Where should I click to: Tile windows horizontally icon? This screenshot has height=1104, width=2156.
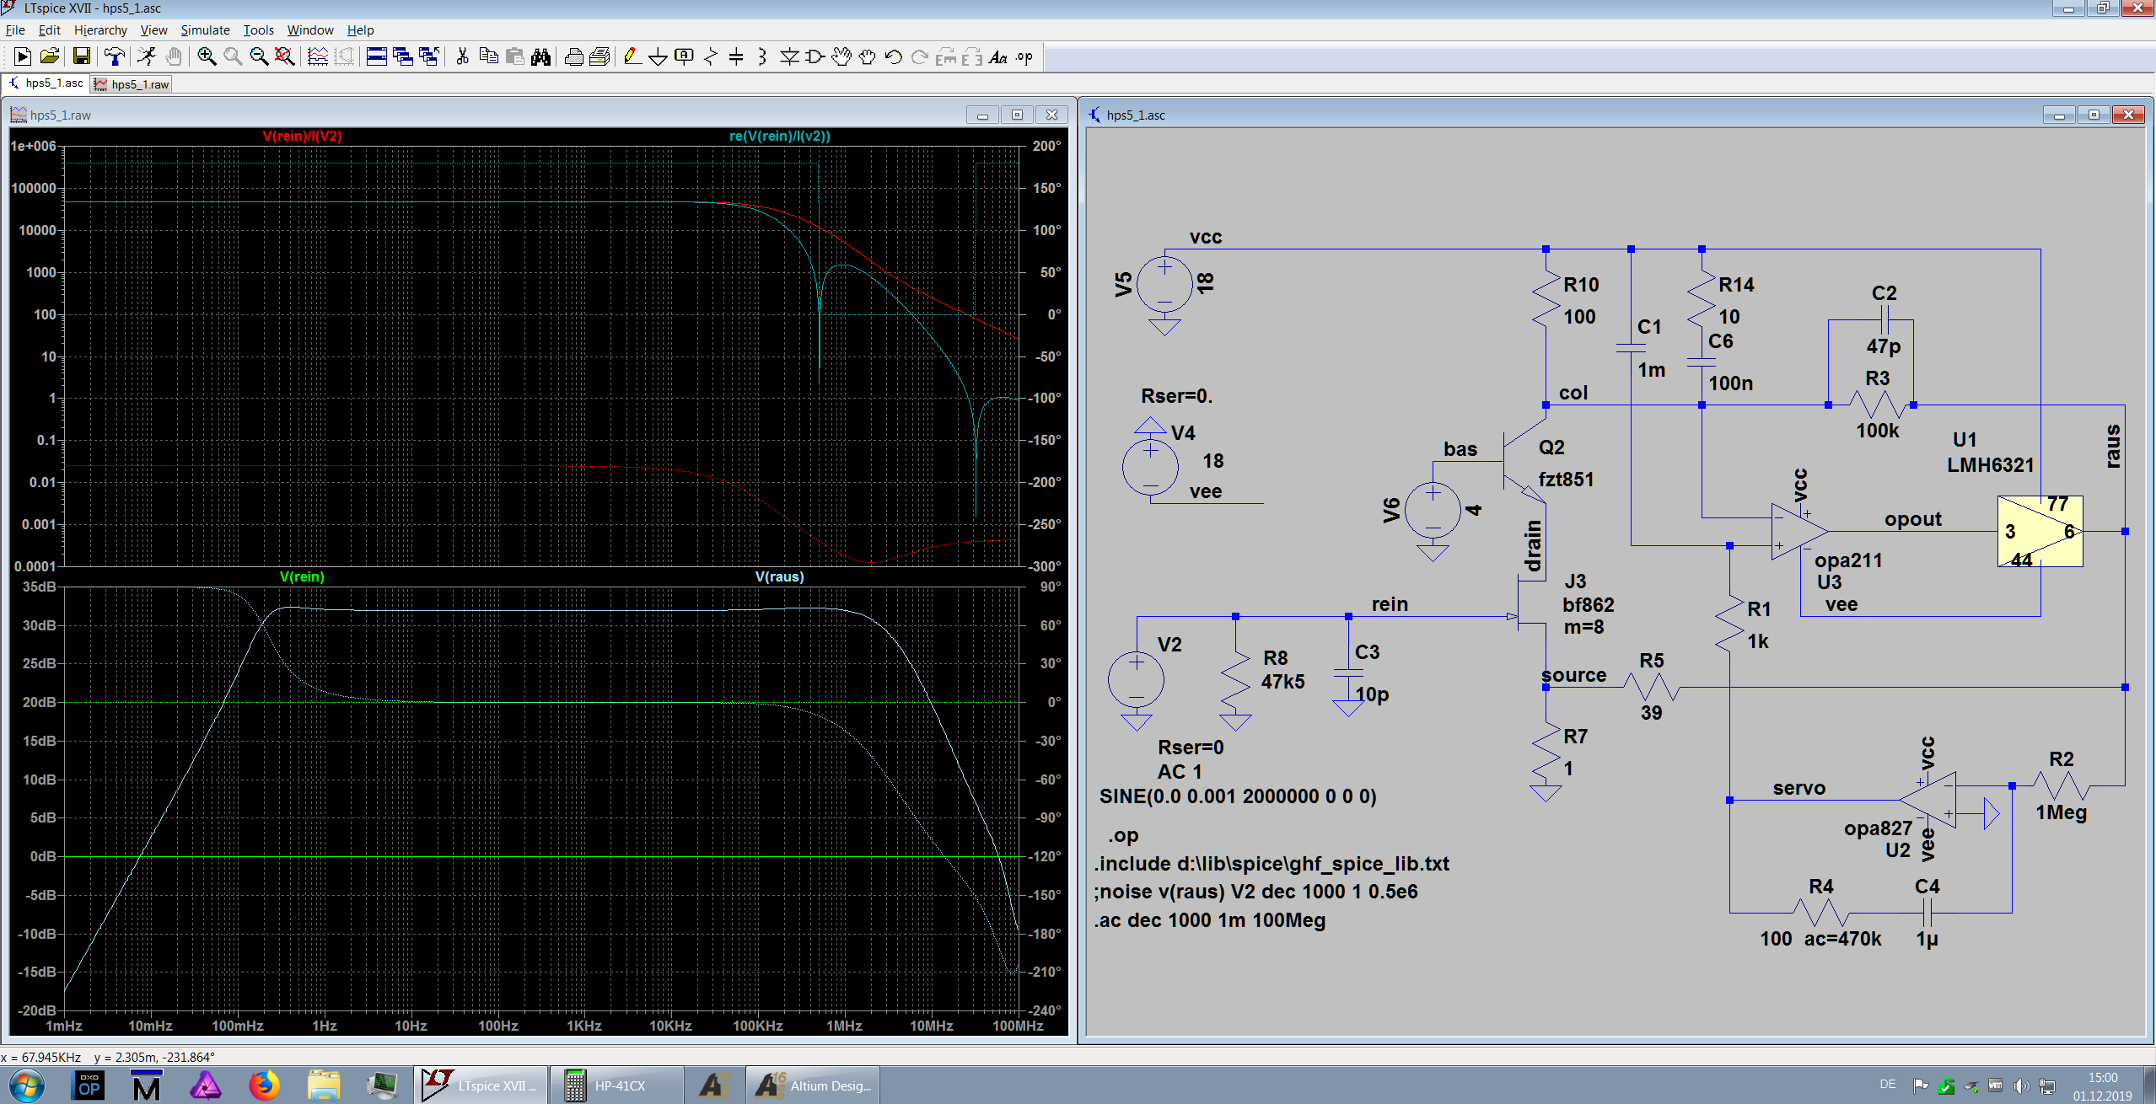coord(377,56)
